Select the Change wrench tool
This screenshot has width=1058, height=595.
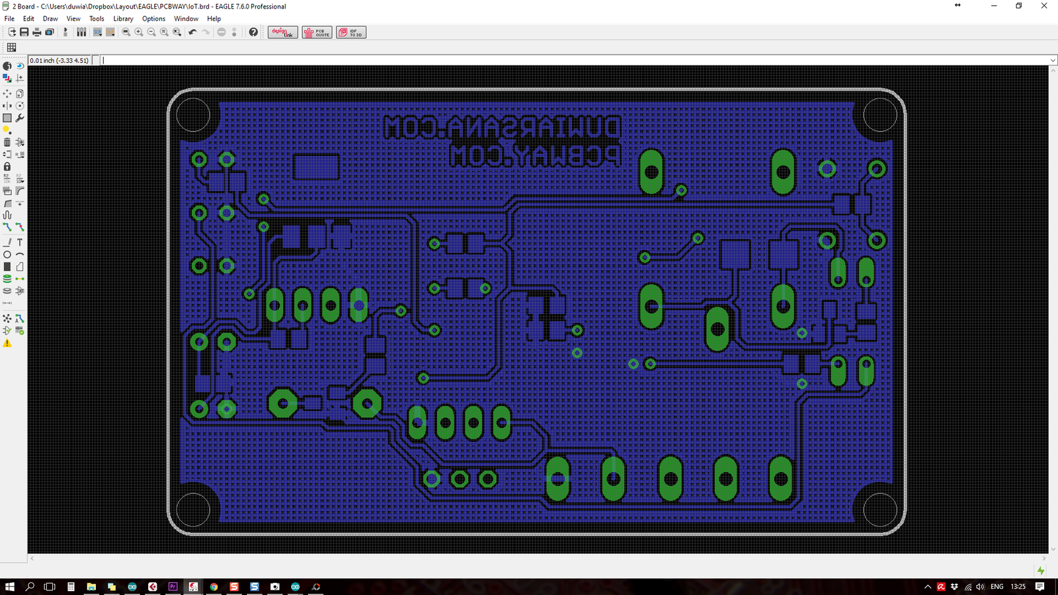[x=20, y=118]
